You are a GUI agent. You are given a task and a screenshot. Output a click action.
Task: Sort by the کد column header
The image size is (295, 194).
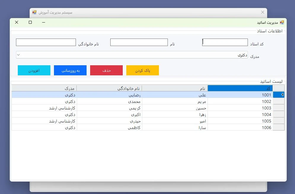point(240,88)
